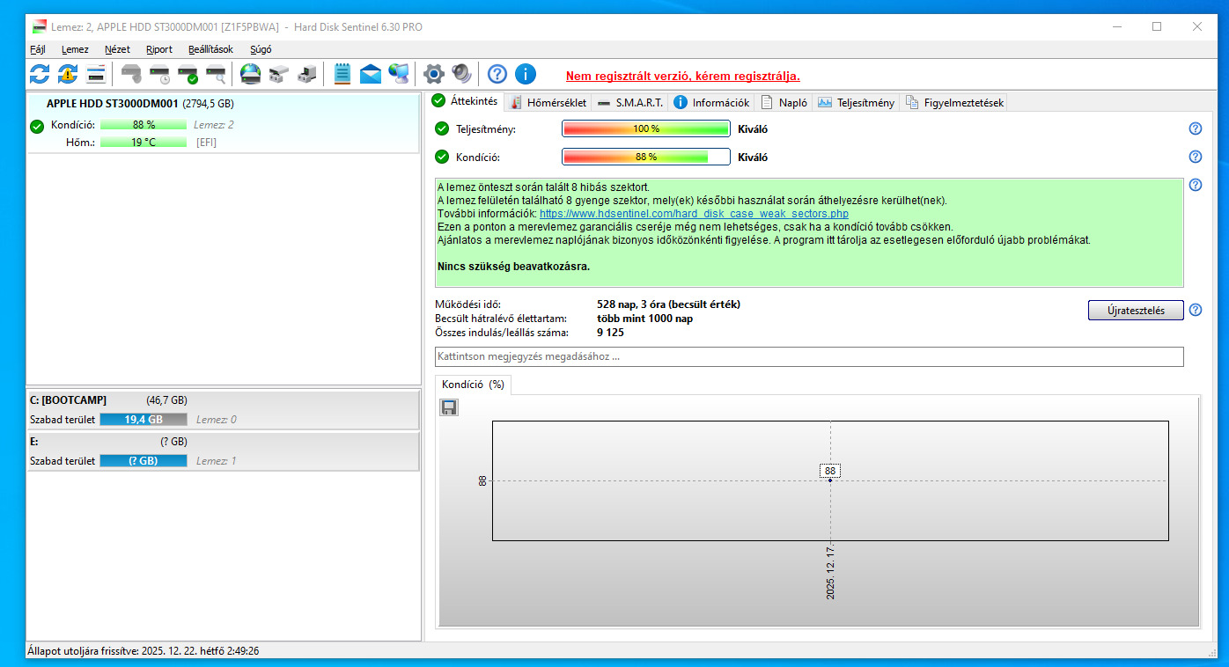Click the grey disk with shield icon
1229x667 pixels.
pyautogui.click(x=131, y=74)
